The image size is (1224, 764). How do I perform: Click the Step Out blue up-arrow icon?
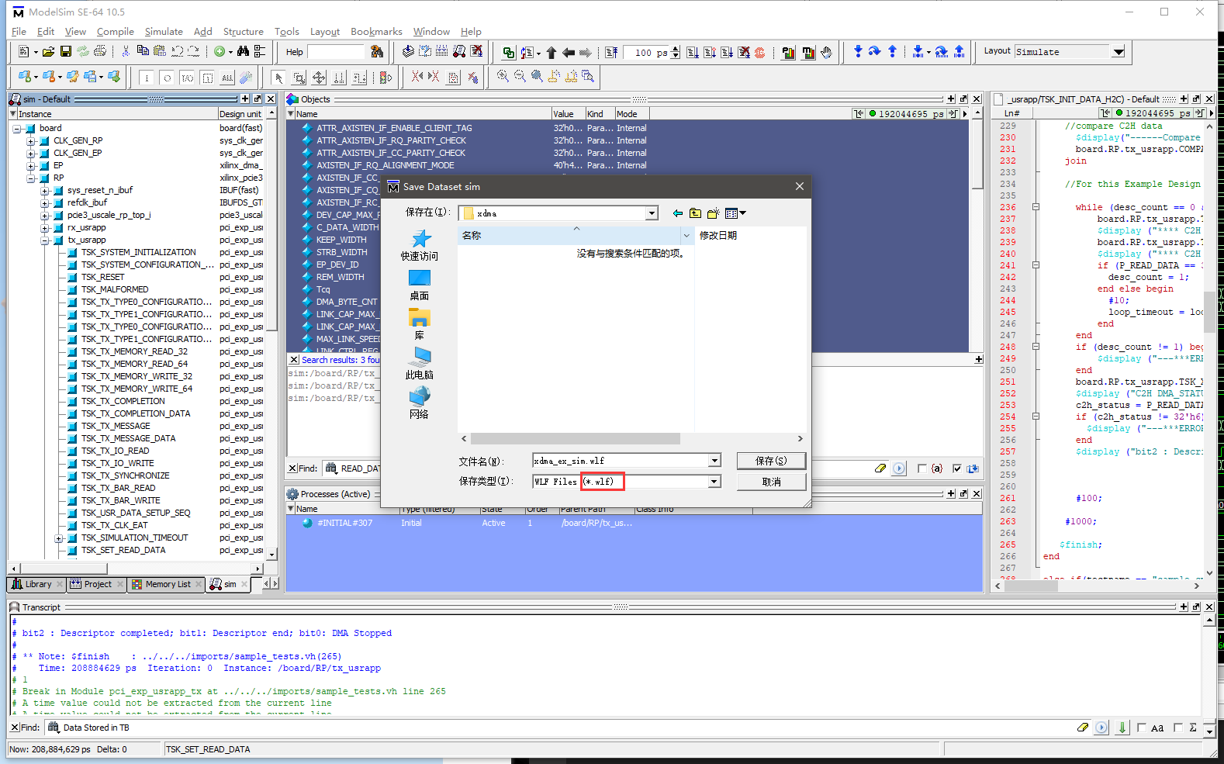pos(892,52)
